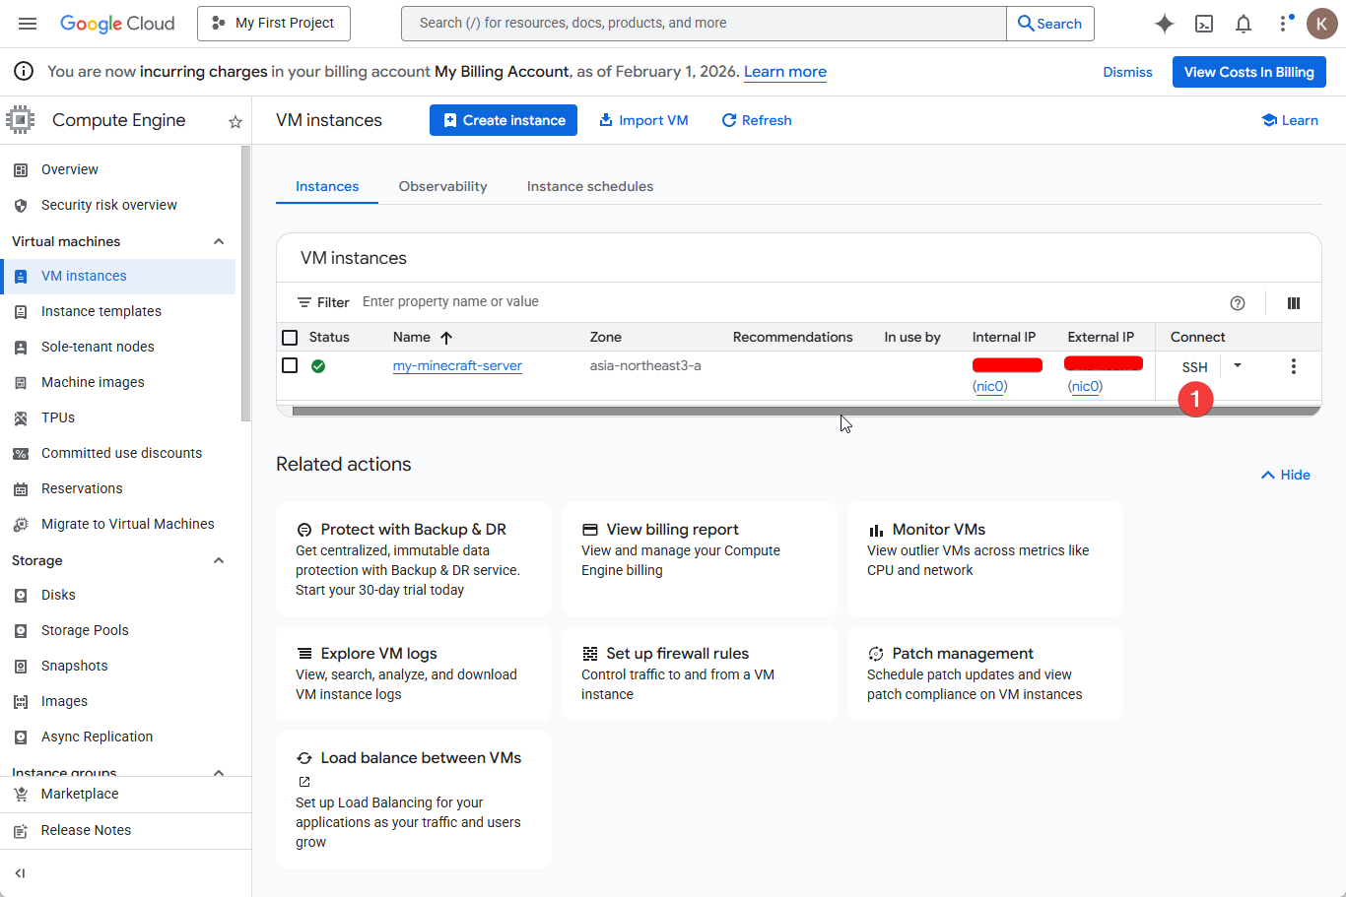The image size is (1346, 897).
Task: Refresh the VM instances list
Action: coord(757,120)
